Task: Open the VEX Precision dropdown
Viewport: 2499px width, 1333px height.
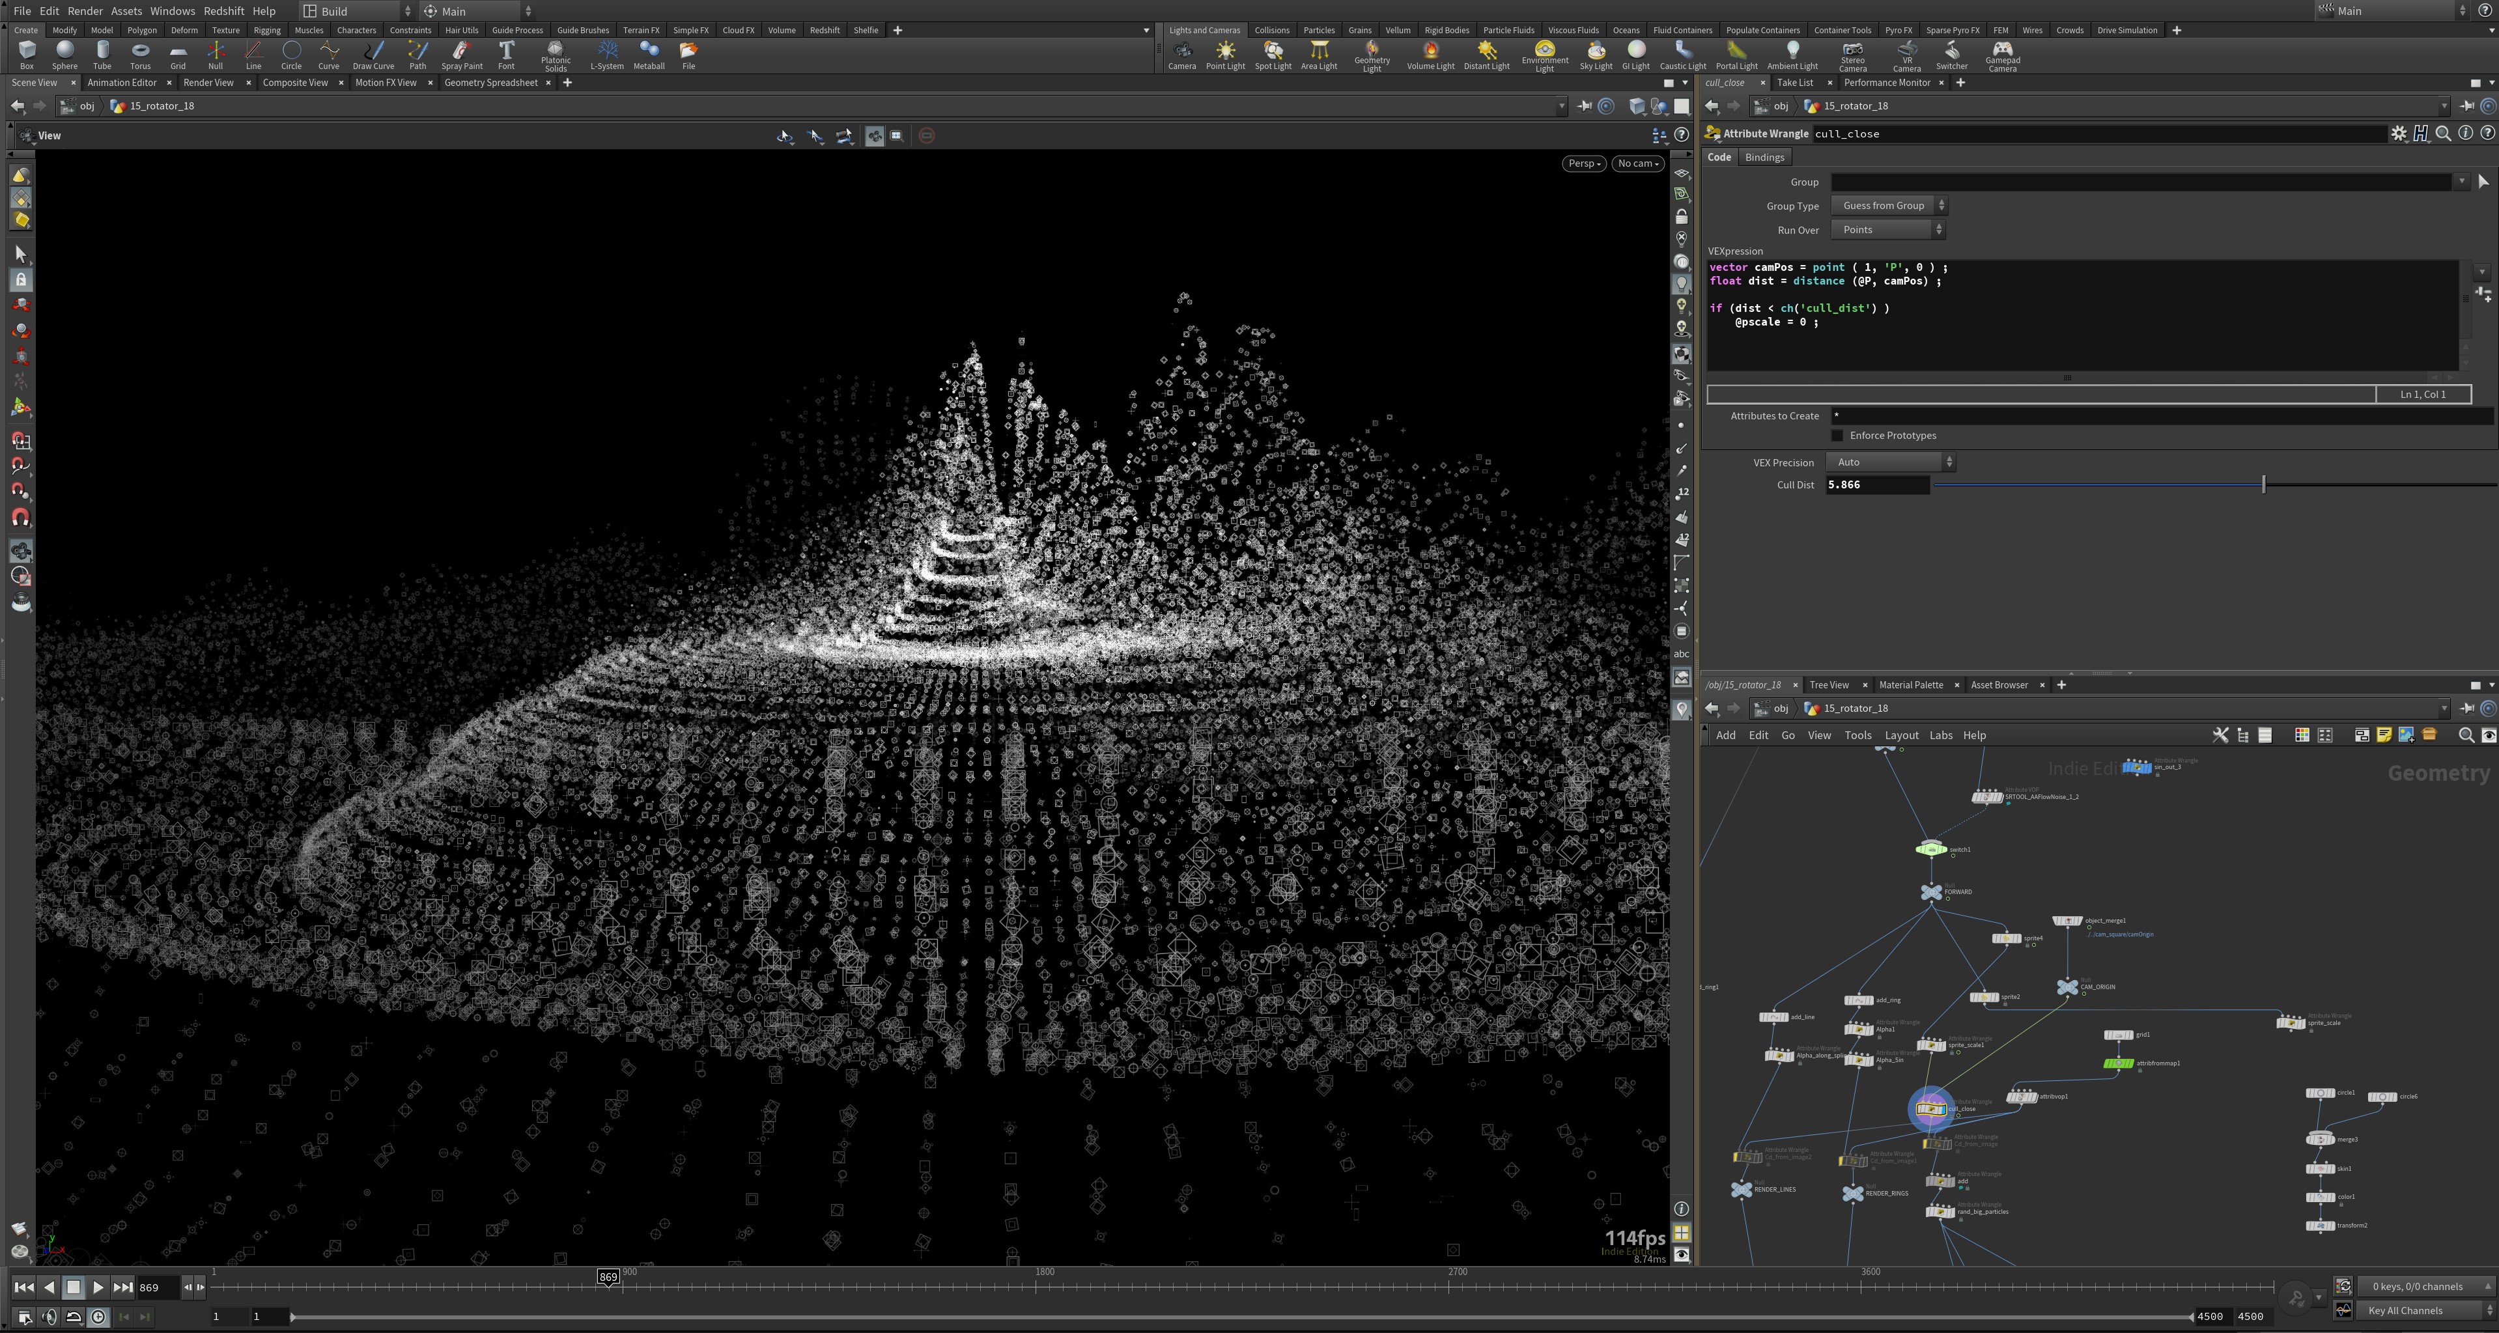Action: point(1890,463)
